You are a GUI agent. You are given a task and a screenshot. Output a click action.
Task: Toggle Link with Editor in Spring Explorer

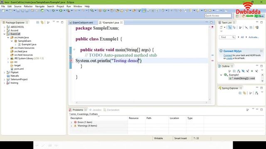(244, 93)
